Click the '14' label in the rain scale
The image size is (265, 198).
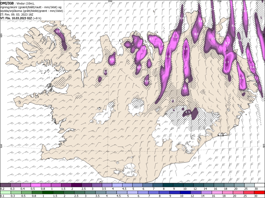click(203, 196)
